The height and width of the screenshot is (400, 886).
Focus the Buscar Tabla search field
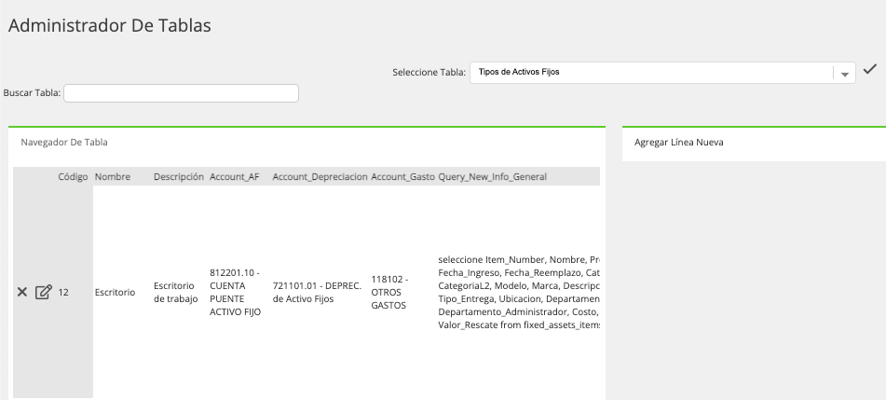(181, 93)
